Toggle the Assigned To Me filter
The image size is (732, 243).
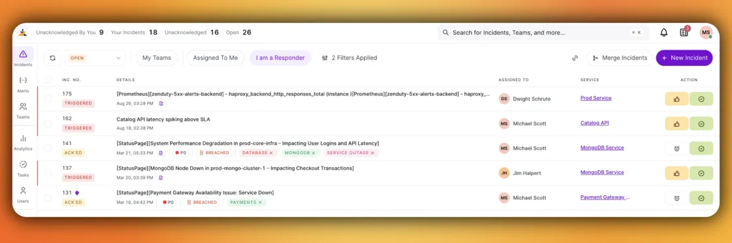(215, 58)
